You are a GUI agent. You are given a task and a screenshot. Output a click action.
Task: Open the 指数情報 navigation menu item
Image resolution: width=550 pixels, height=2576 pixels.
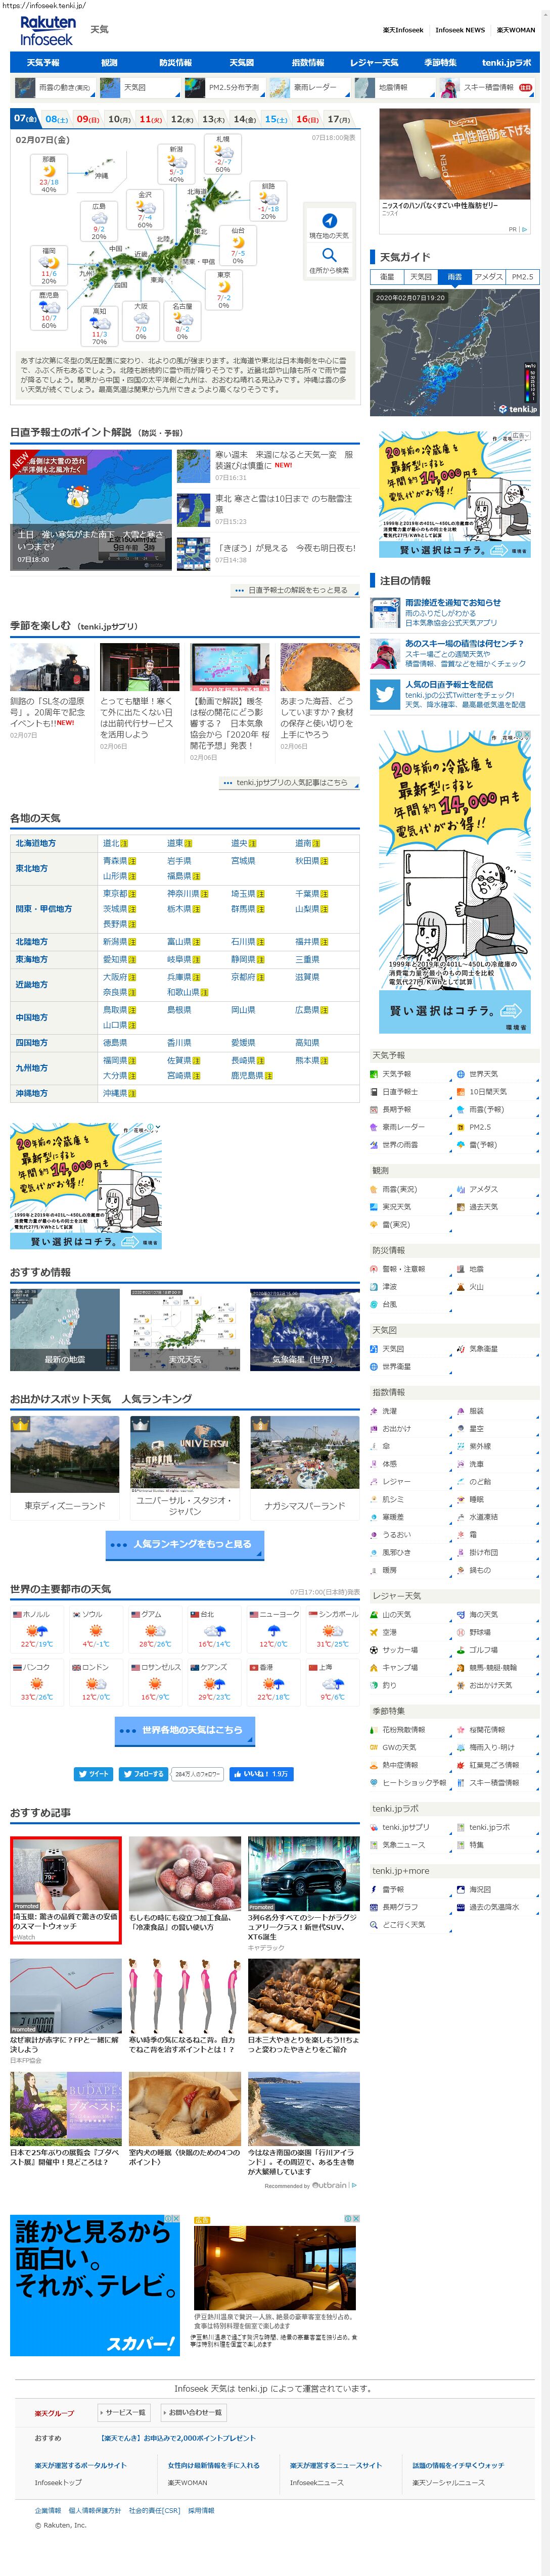[x=307, y=63]
